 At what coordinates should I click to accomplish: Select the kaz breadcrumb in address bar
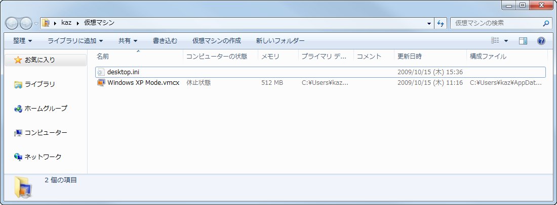tap(66, 23)
